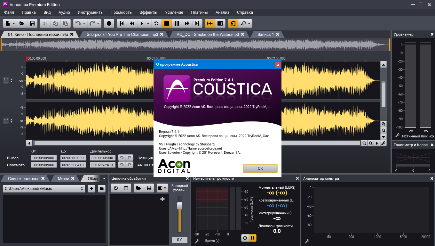Viewport: 435px width, 246px height.
Task: Open the Метки tab
Action: [x=64, y=178]
